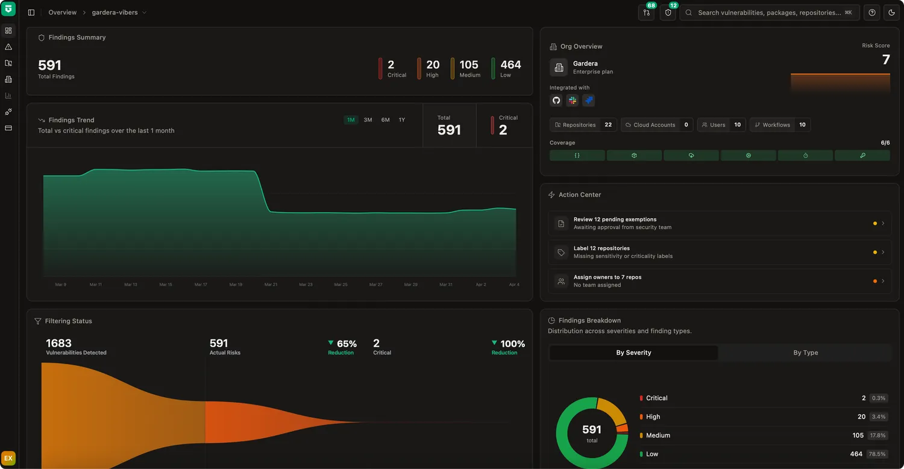Click the Workflows 10 button
This screenshot has height=469, width=904.
[x=779, y=125]
